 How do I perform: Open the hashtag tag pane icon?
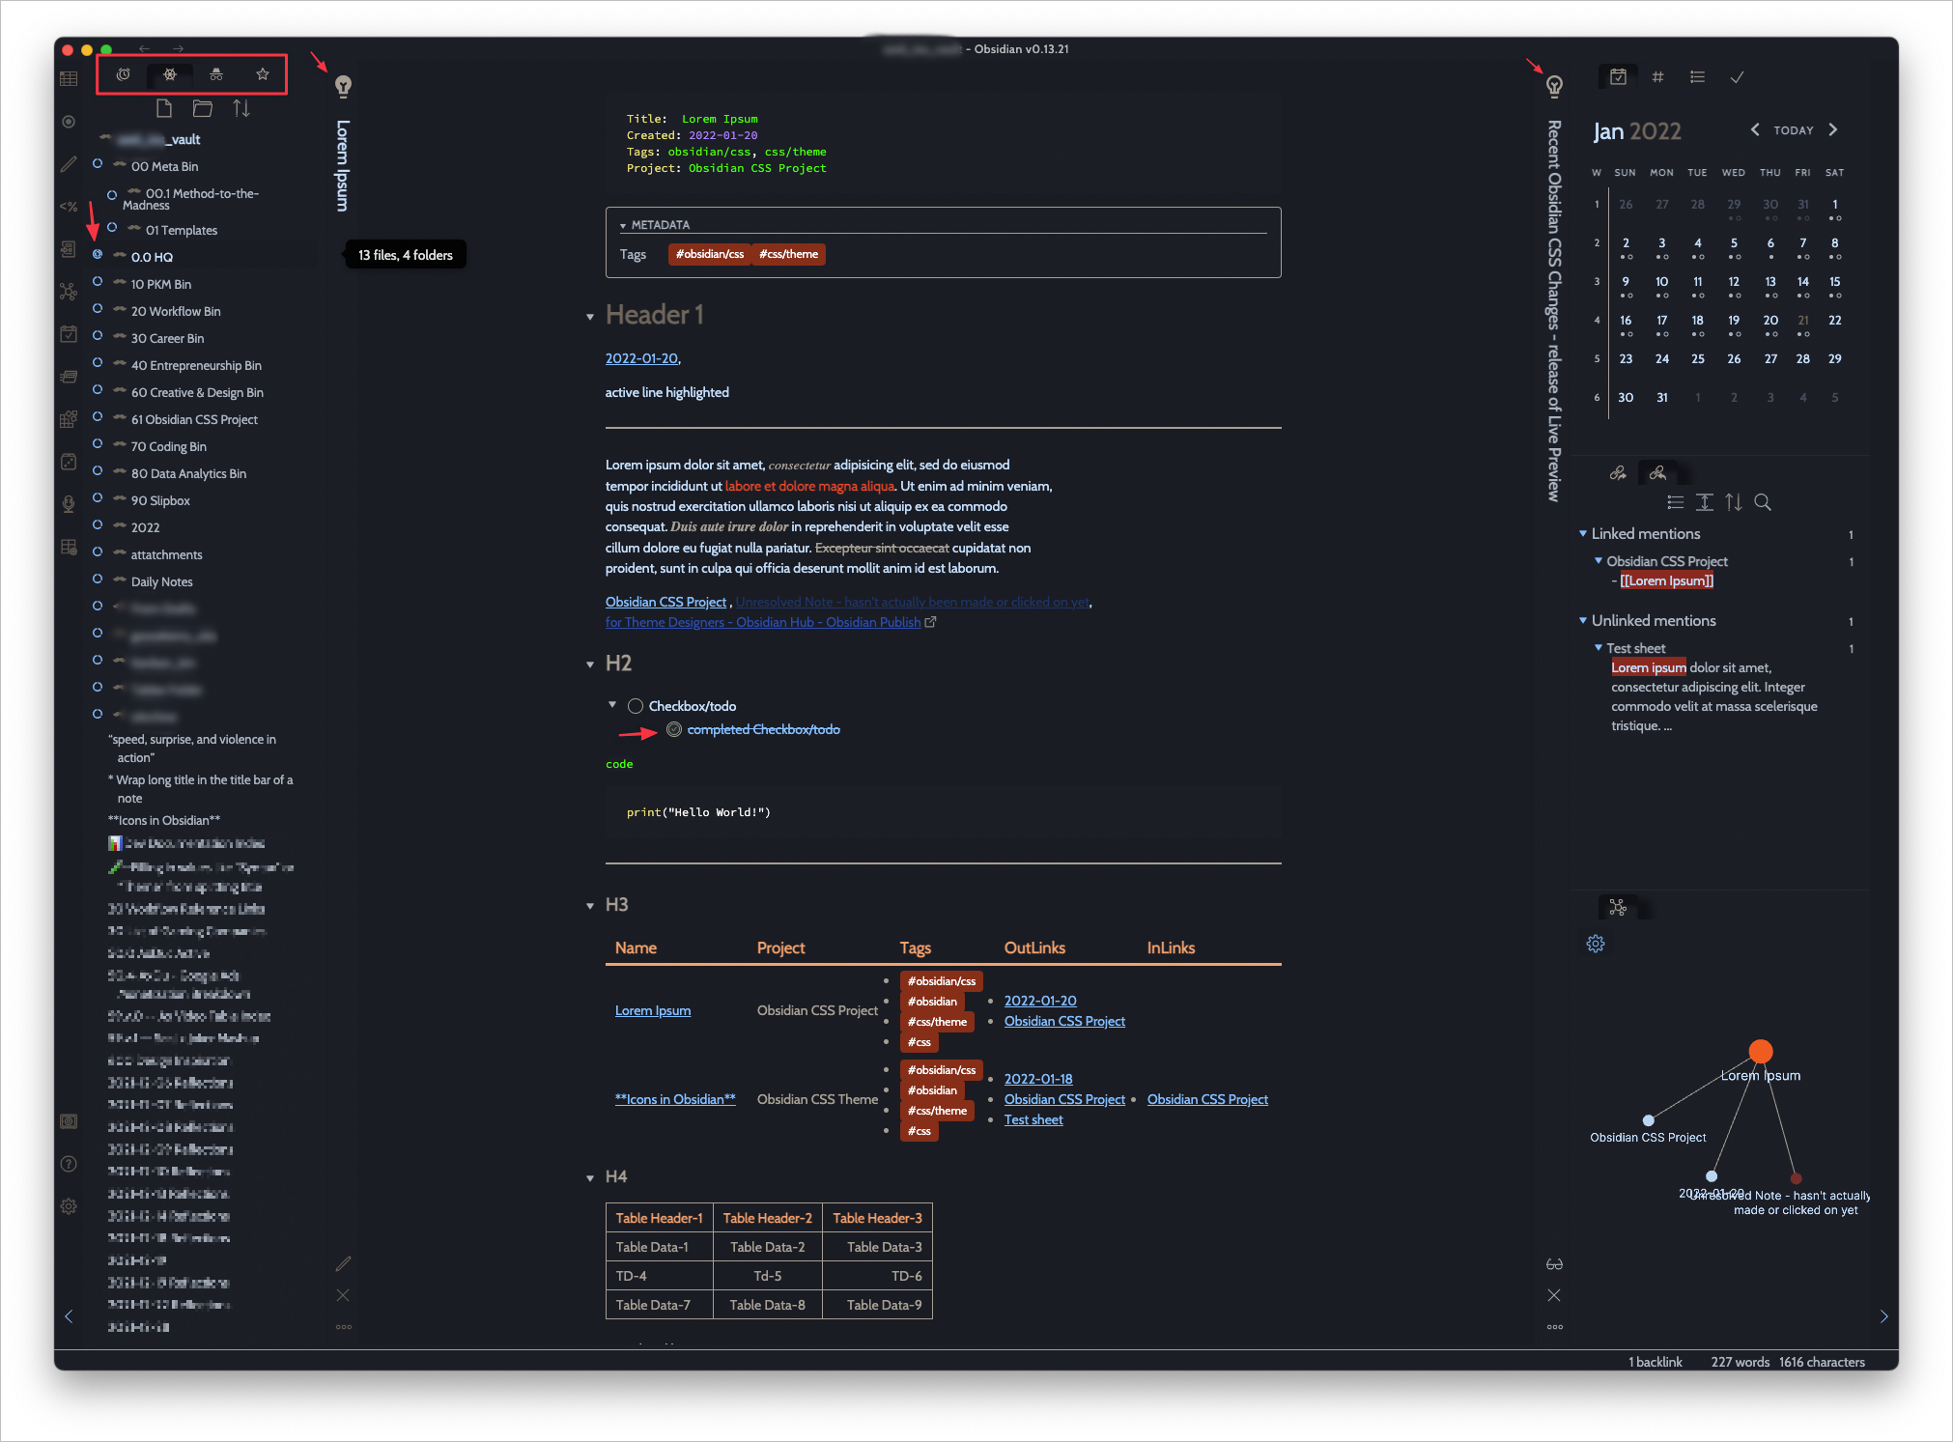tap(1657, 77)
